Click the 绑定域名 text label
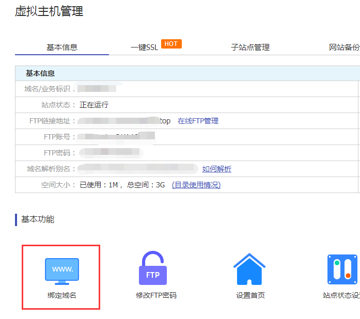 [61, 295]
